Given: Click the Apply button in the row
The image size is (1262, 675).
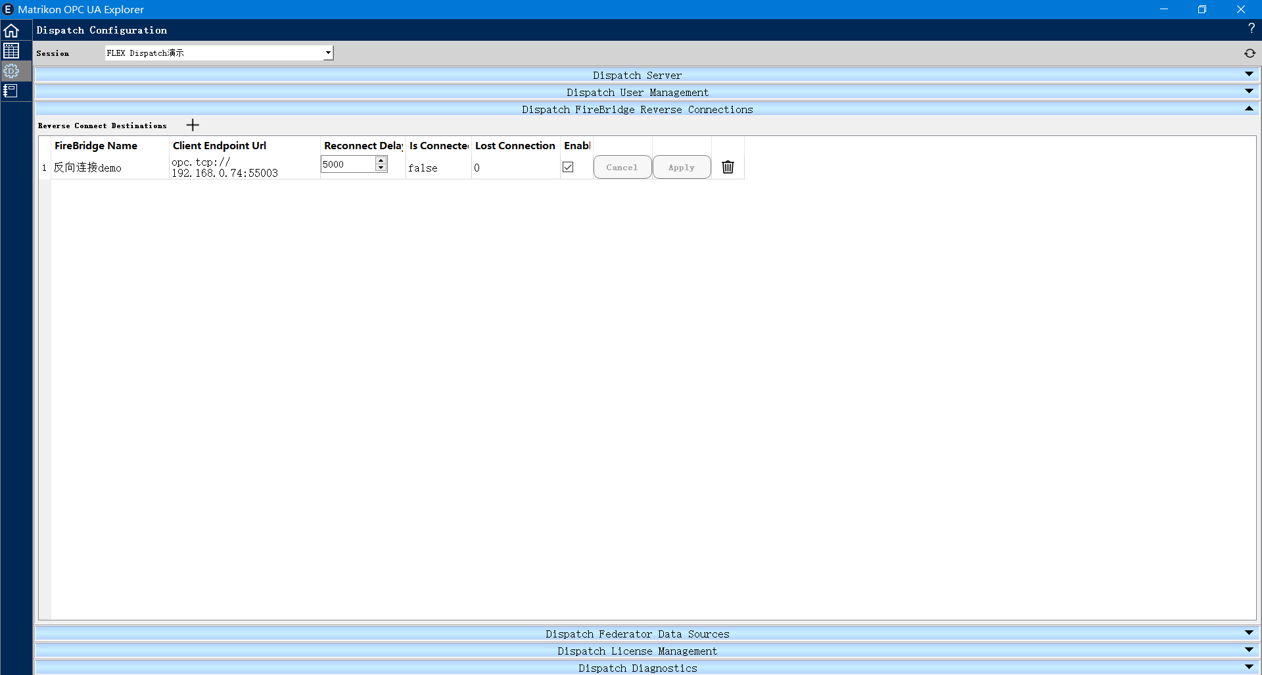Looking at the screenshot, I should (682, 167).
